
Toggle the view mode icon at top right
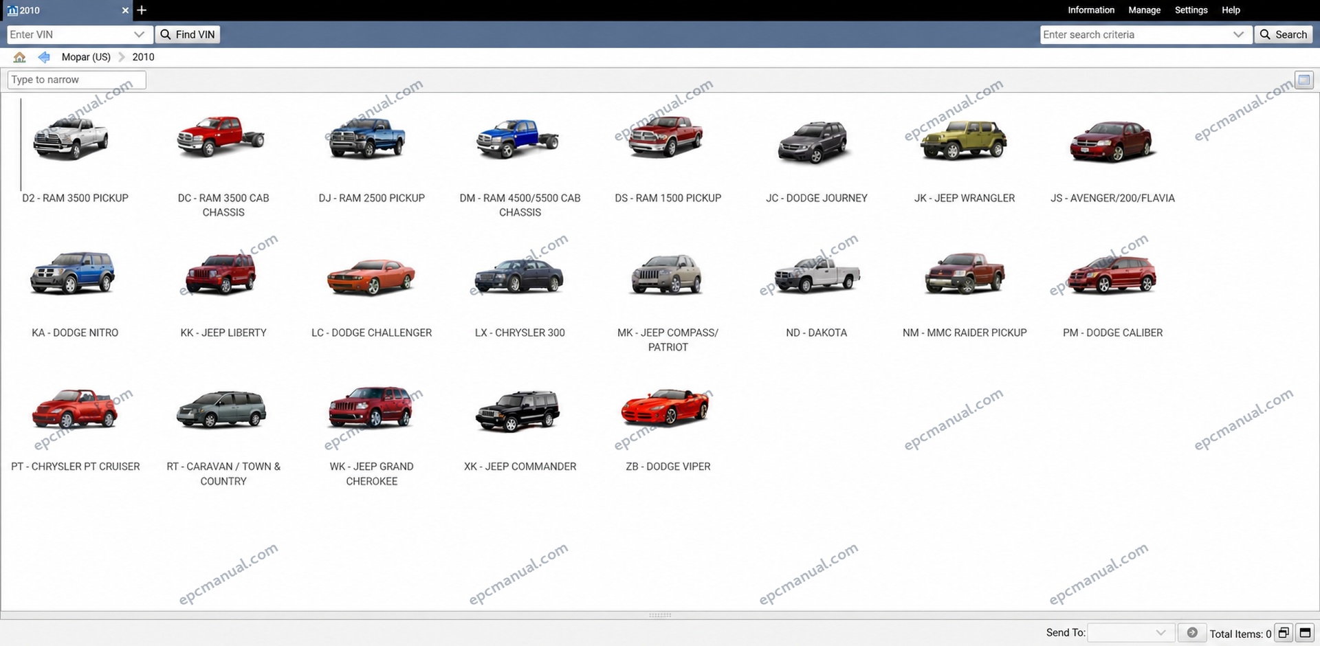(x=1304, y=80)
